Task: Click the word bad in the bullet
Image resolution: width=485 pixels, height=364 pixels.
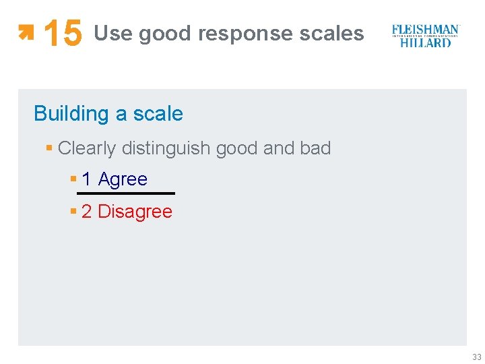Action: click(315, 148)
